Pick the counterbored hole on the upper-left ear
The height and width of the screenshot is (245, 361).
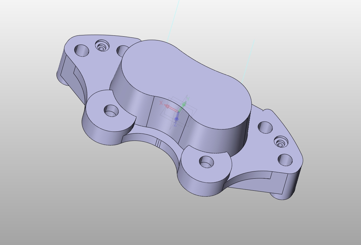[x=102, y=47]
